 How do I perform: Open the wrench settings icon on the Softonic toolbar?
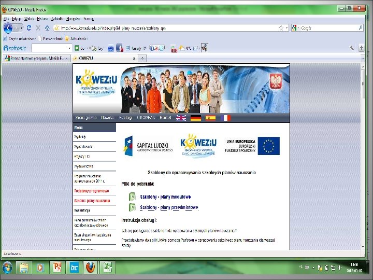point(352,48)
